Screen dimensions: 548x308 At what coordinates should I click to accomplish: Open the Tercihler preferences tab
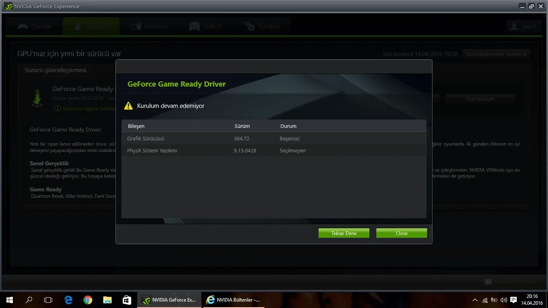(262, 27)
